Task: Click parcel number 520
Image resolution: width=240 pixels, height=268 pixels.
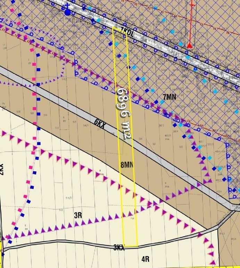Action: tap(140, 139)
